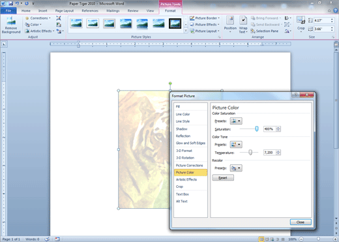The width and height of the screenshot is (339, 242).
Task: Apply the black-framed picture style thumbnail
Action: tap(175, 23)
